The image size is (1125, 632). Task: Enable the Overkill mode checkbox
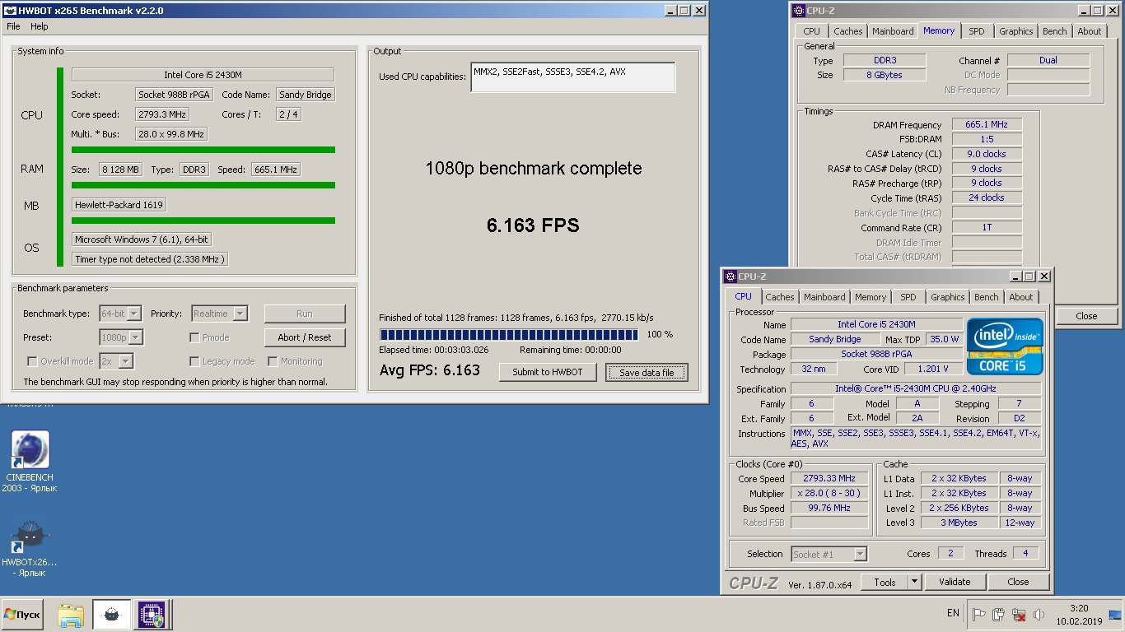(32, 361)
